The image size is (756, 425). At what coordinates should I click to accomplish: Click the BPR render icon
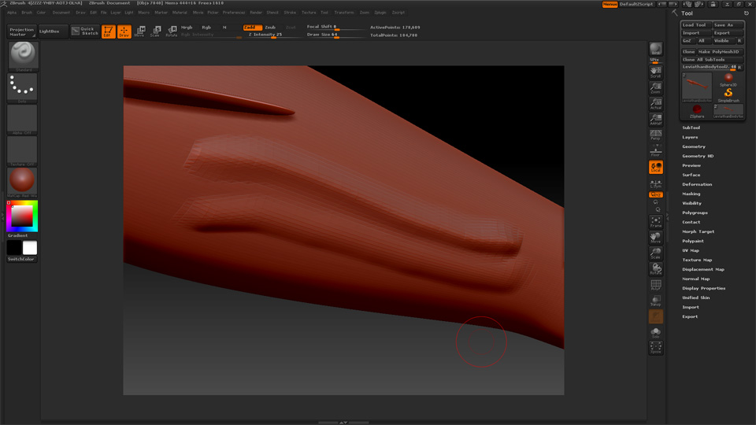pos(656,49)
